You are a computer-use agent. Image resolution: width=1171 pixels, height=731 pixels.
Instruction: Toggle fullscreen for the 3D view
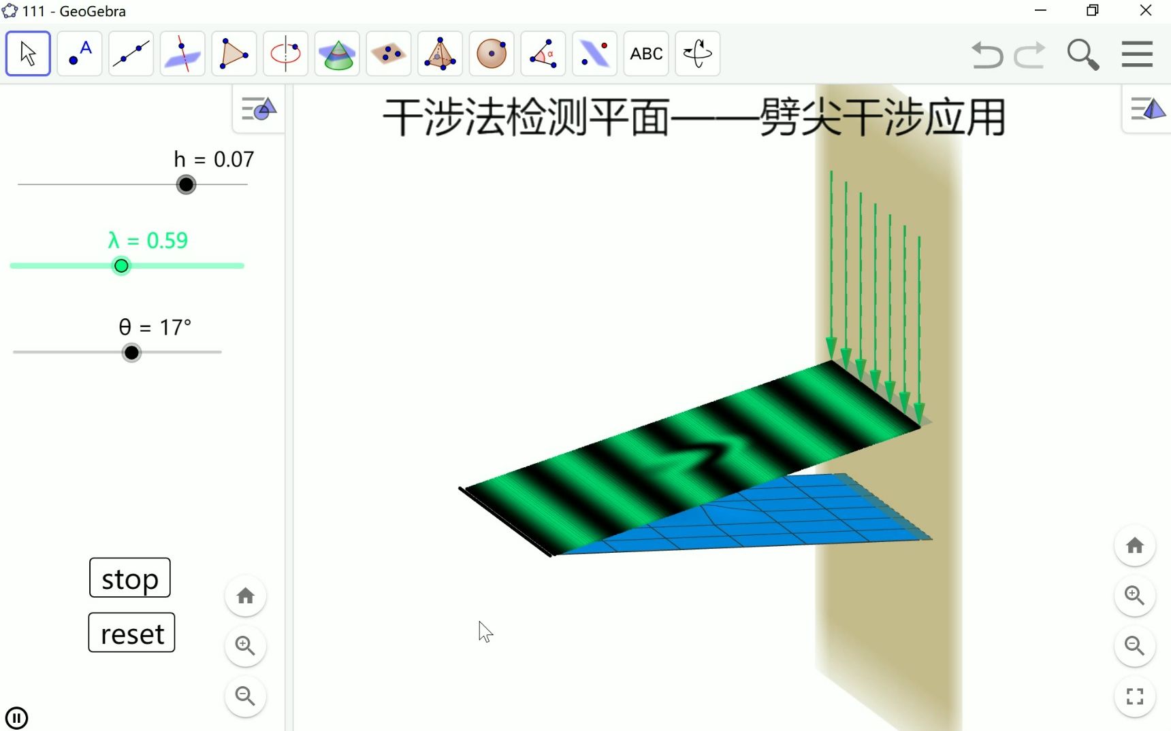(x=1135, y=696)
